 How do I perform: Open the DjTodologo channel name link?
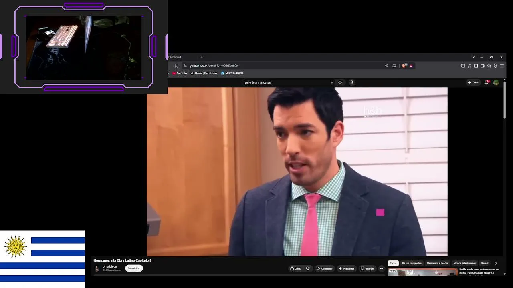pyautogui.click(x=110, y=267)
